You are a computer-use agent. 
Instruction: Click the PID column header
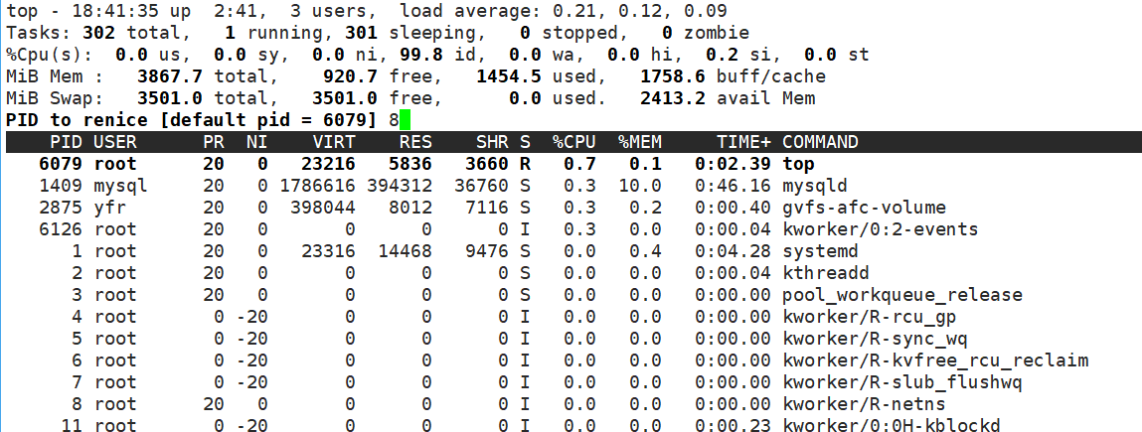coord(66,143)
